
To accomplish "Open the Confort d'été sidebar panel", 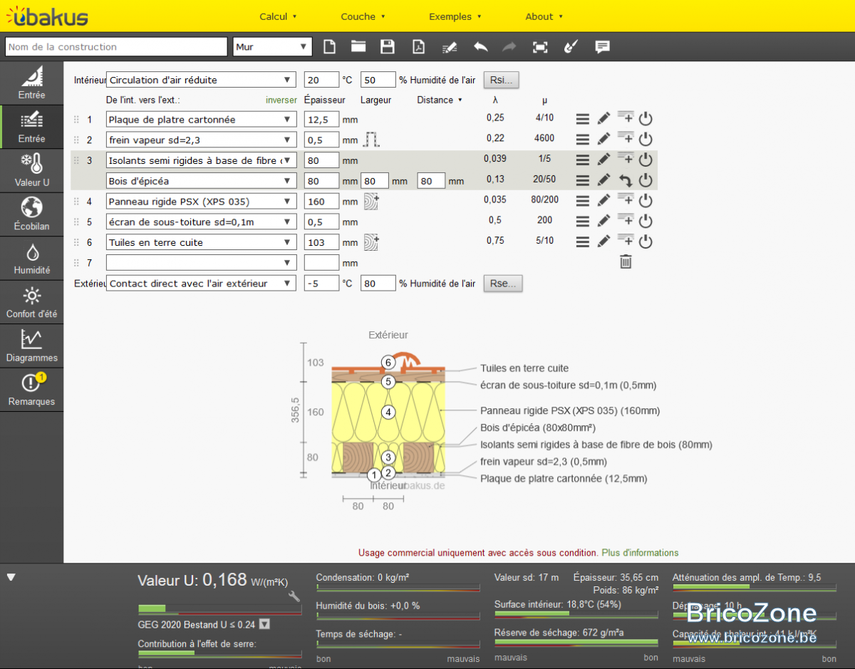I will click(x=31, y=302).
